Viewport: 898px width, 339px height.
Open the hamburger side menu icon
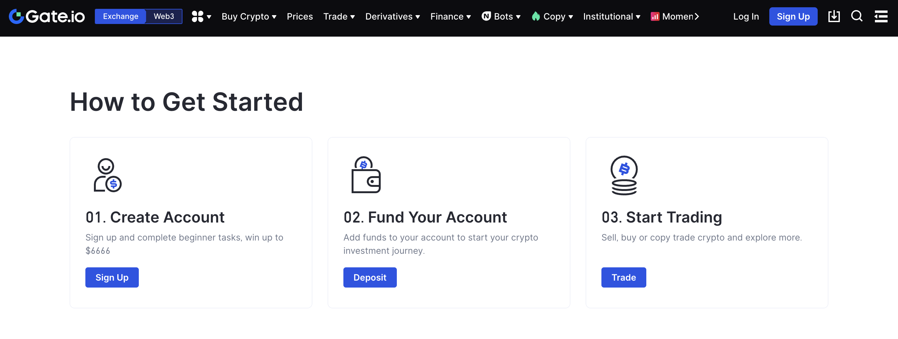coord(881,16)
